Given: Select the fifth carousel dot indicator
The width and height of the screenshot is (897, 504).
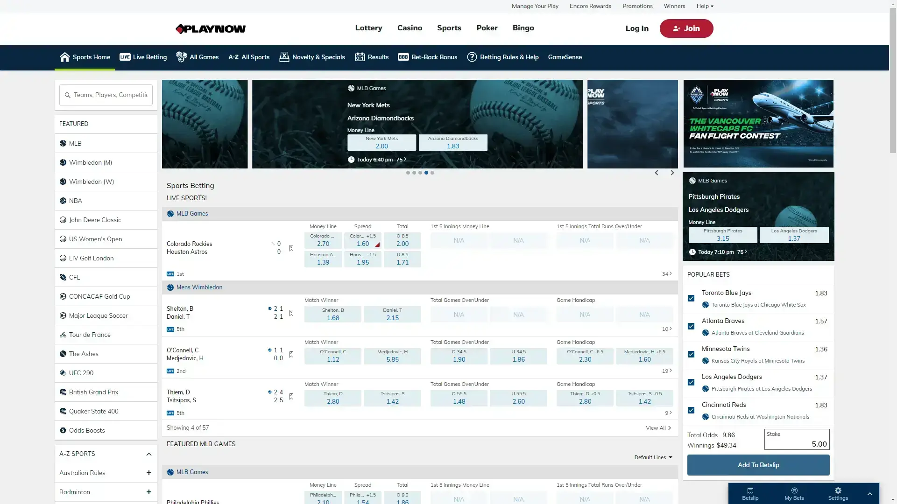Looking at the screenshot, I should coord(432,173).
